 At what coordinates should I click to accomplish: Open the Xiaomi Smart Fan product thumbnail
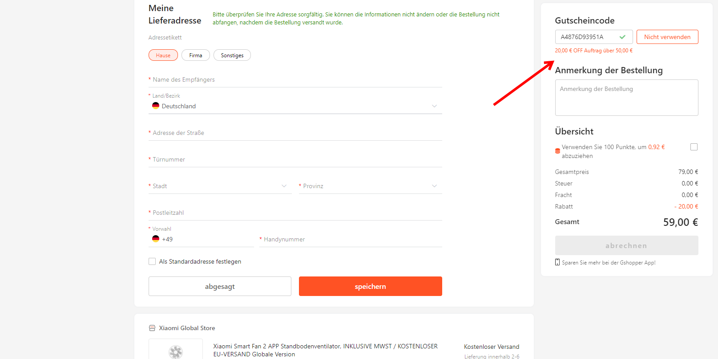[x=176, y=349]
